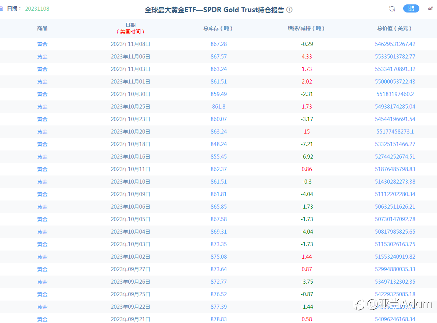
Task: Select total value 54629531267.42
Action: coord(395,44)
